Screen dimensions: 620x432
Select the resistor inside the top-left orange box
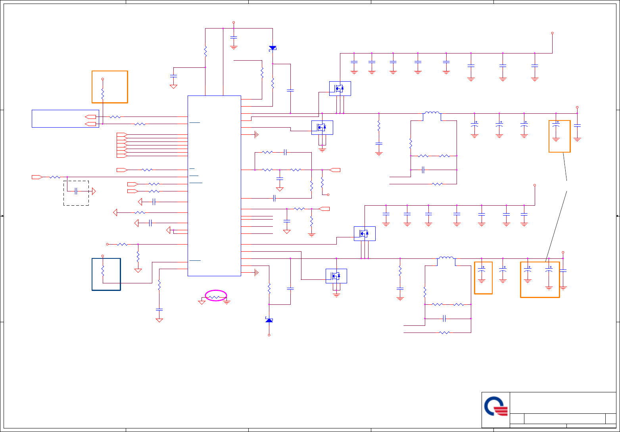click(x=102, y=94)
